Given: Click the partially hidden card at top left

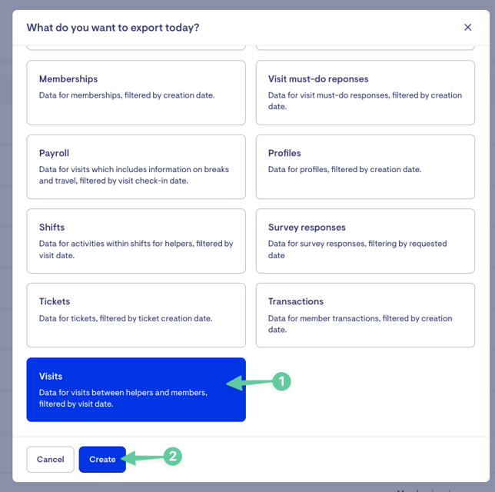Looking at the screenshot, I should click(136, 48).
